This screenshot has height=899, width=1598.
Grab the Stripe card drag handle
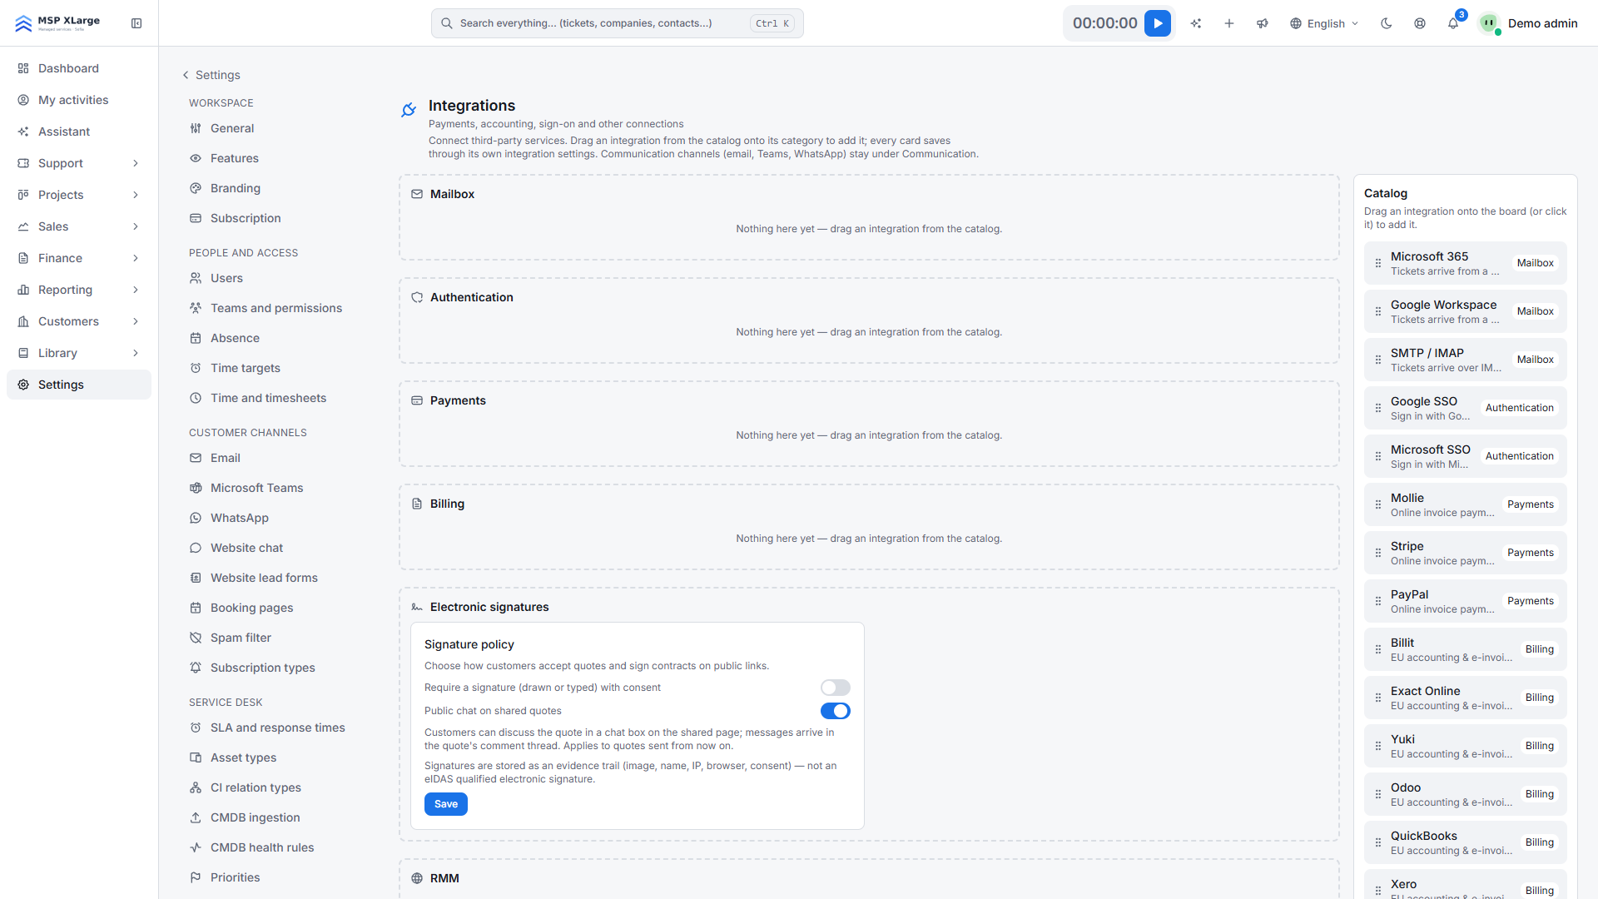[x=1378, y=553]
